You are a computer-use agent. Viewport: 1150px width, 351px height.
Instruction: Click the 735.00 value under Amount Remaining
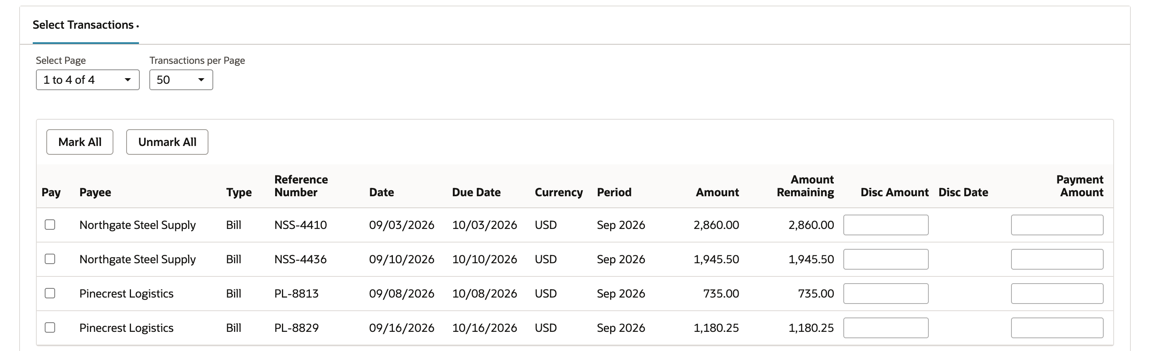(816, 294)
